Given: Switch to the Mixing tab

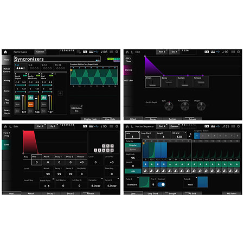Looking at the screenshot, I should click(7, 81).
